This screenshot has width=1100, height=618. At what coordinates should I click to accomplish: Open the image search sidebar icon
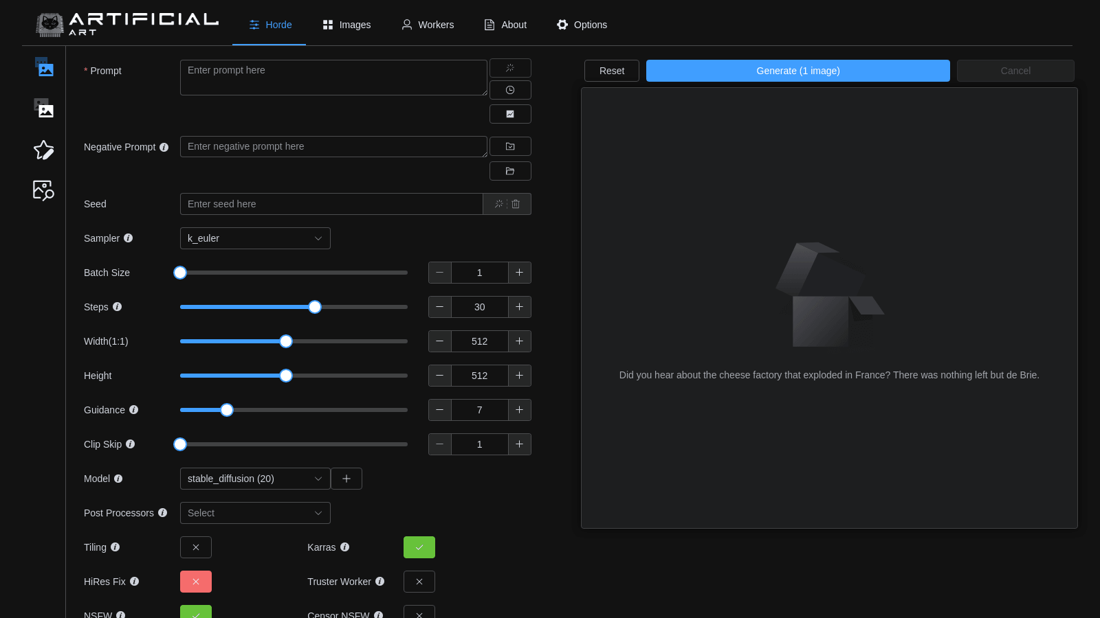[x=44, y=190]
